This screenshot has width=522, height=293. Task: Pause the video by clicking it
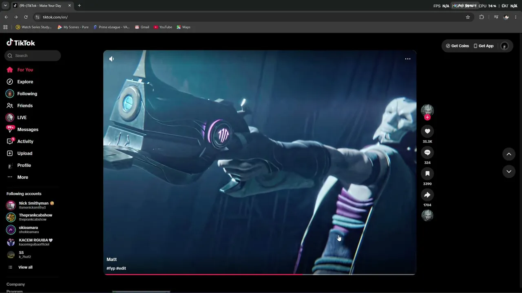(x=260, y=162)
